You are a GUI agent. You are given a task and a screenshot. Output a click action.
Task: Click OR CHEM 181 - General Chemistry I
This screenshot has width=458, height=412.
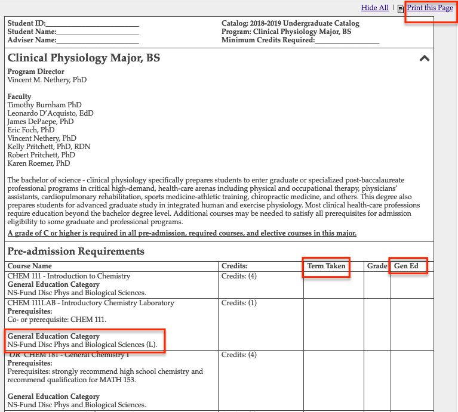click(x=69, y=355)
